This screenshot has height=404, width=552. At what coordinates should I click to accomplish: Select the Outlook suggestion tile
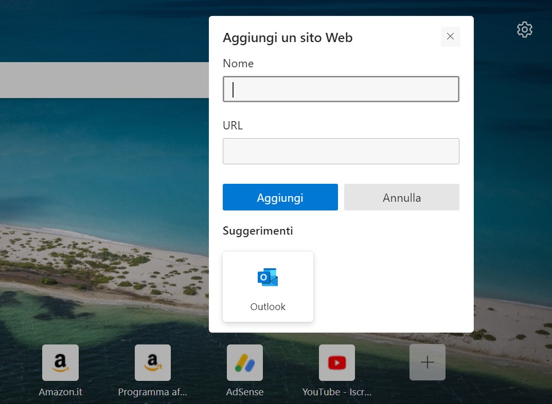tap(268, 286)
